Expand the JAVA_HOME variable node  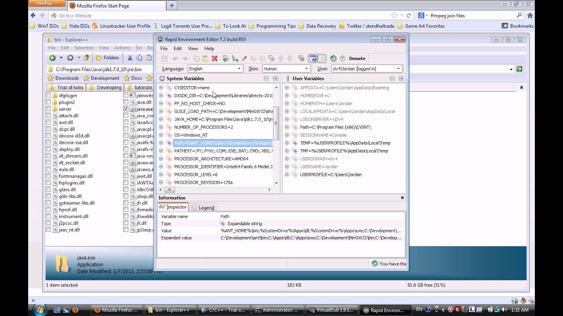pos(161,119)
